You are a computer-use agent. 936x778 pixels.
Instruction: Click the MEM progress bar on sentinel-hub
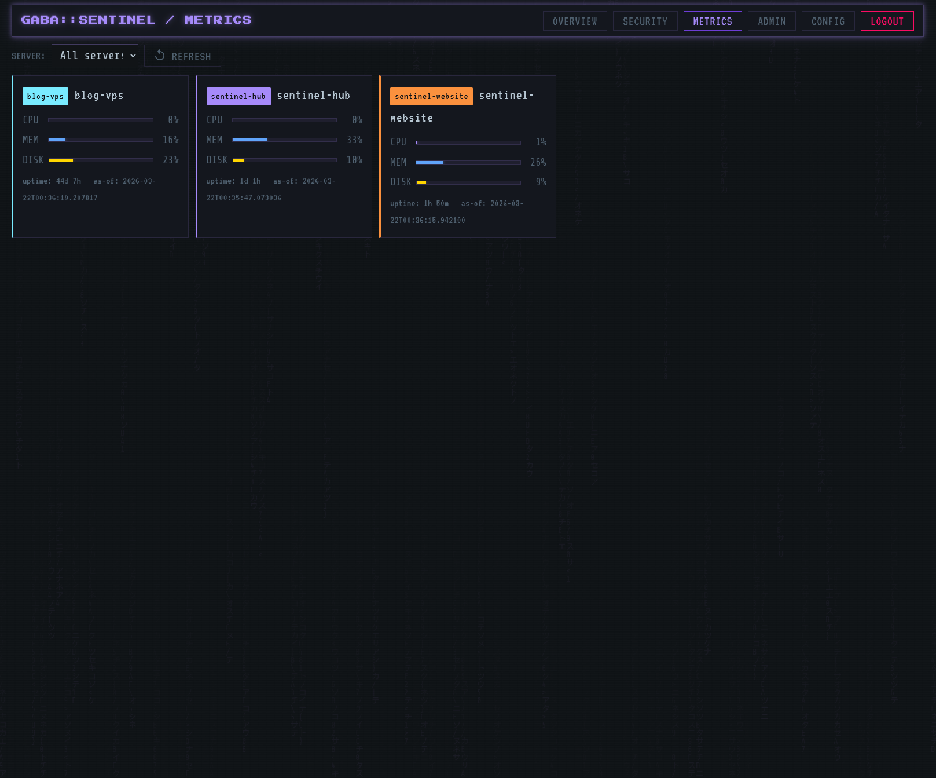tap(284, 140)
